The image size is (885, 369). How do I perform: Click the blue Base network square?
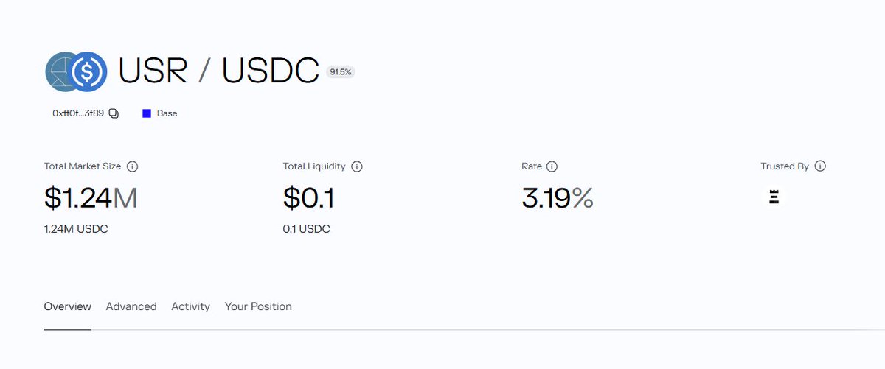147,113
